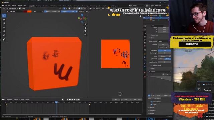Viewport: 214px width, 120px height.
Task: Open the Render menu
Action: 14,6
